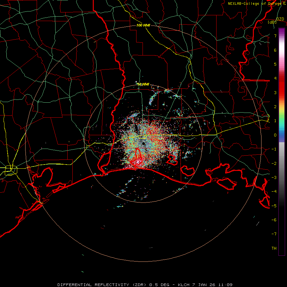Click the 1 value on the color scale

(275, 121)
